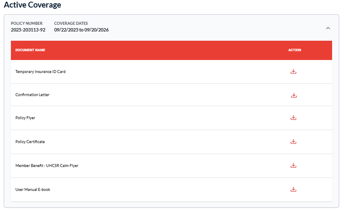Screen dimensions: 343x214
Task: Select policy number 2025-203113-92
Action: (x=28, y=30)
